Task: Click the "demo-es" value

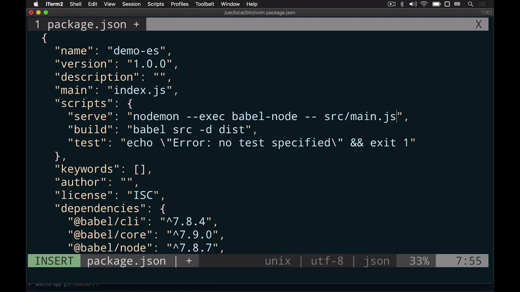Action: pos(136,51)
